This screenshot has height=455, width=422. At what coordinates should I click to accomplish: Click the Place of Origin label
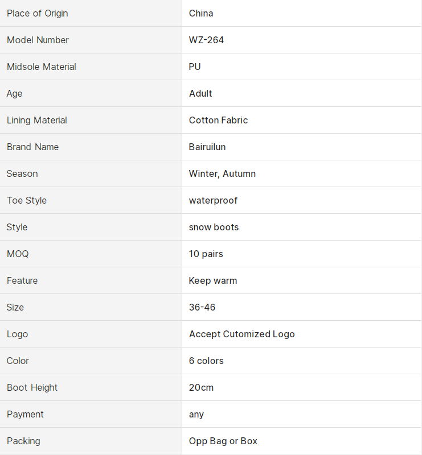coord(38,13)
